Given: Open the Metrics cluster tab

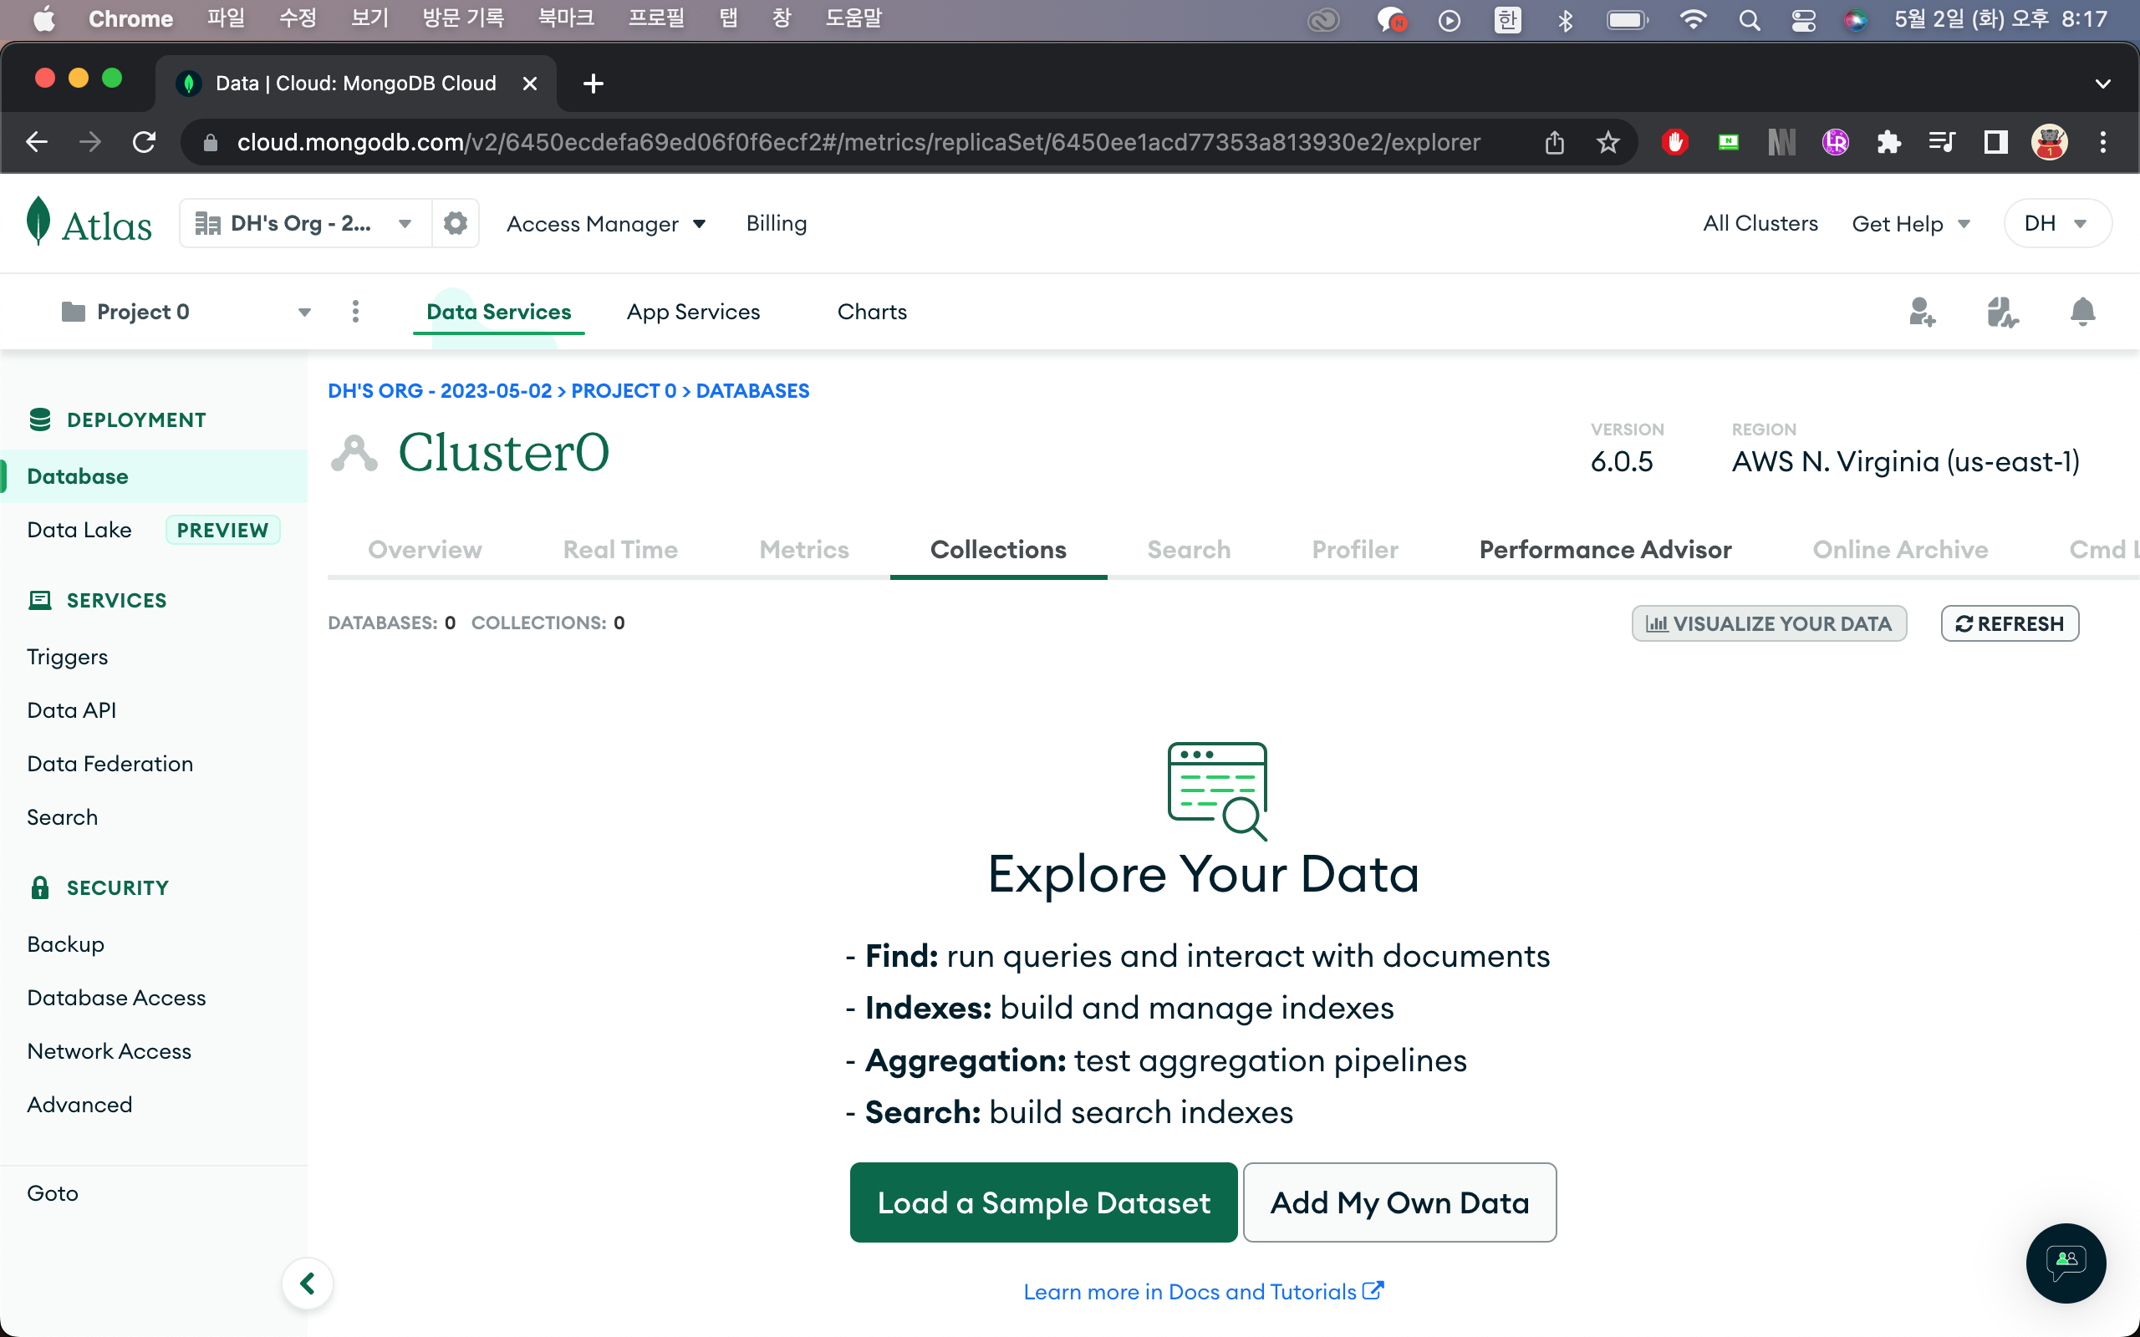Looking at the screenshot, I should tap(804, 549).
